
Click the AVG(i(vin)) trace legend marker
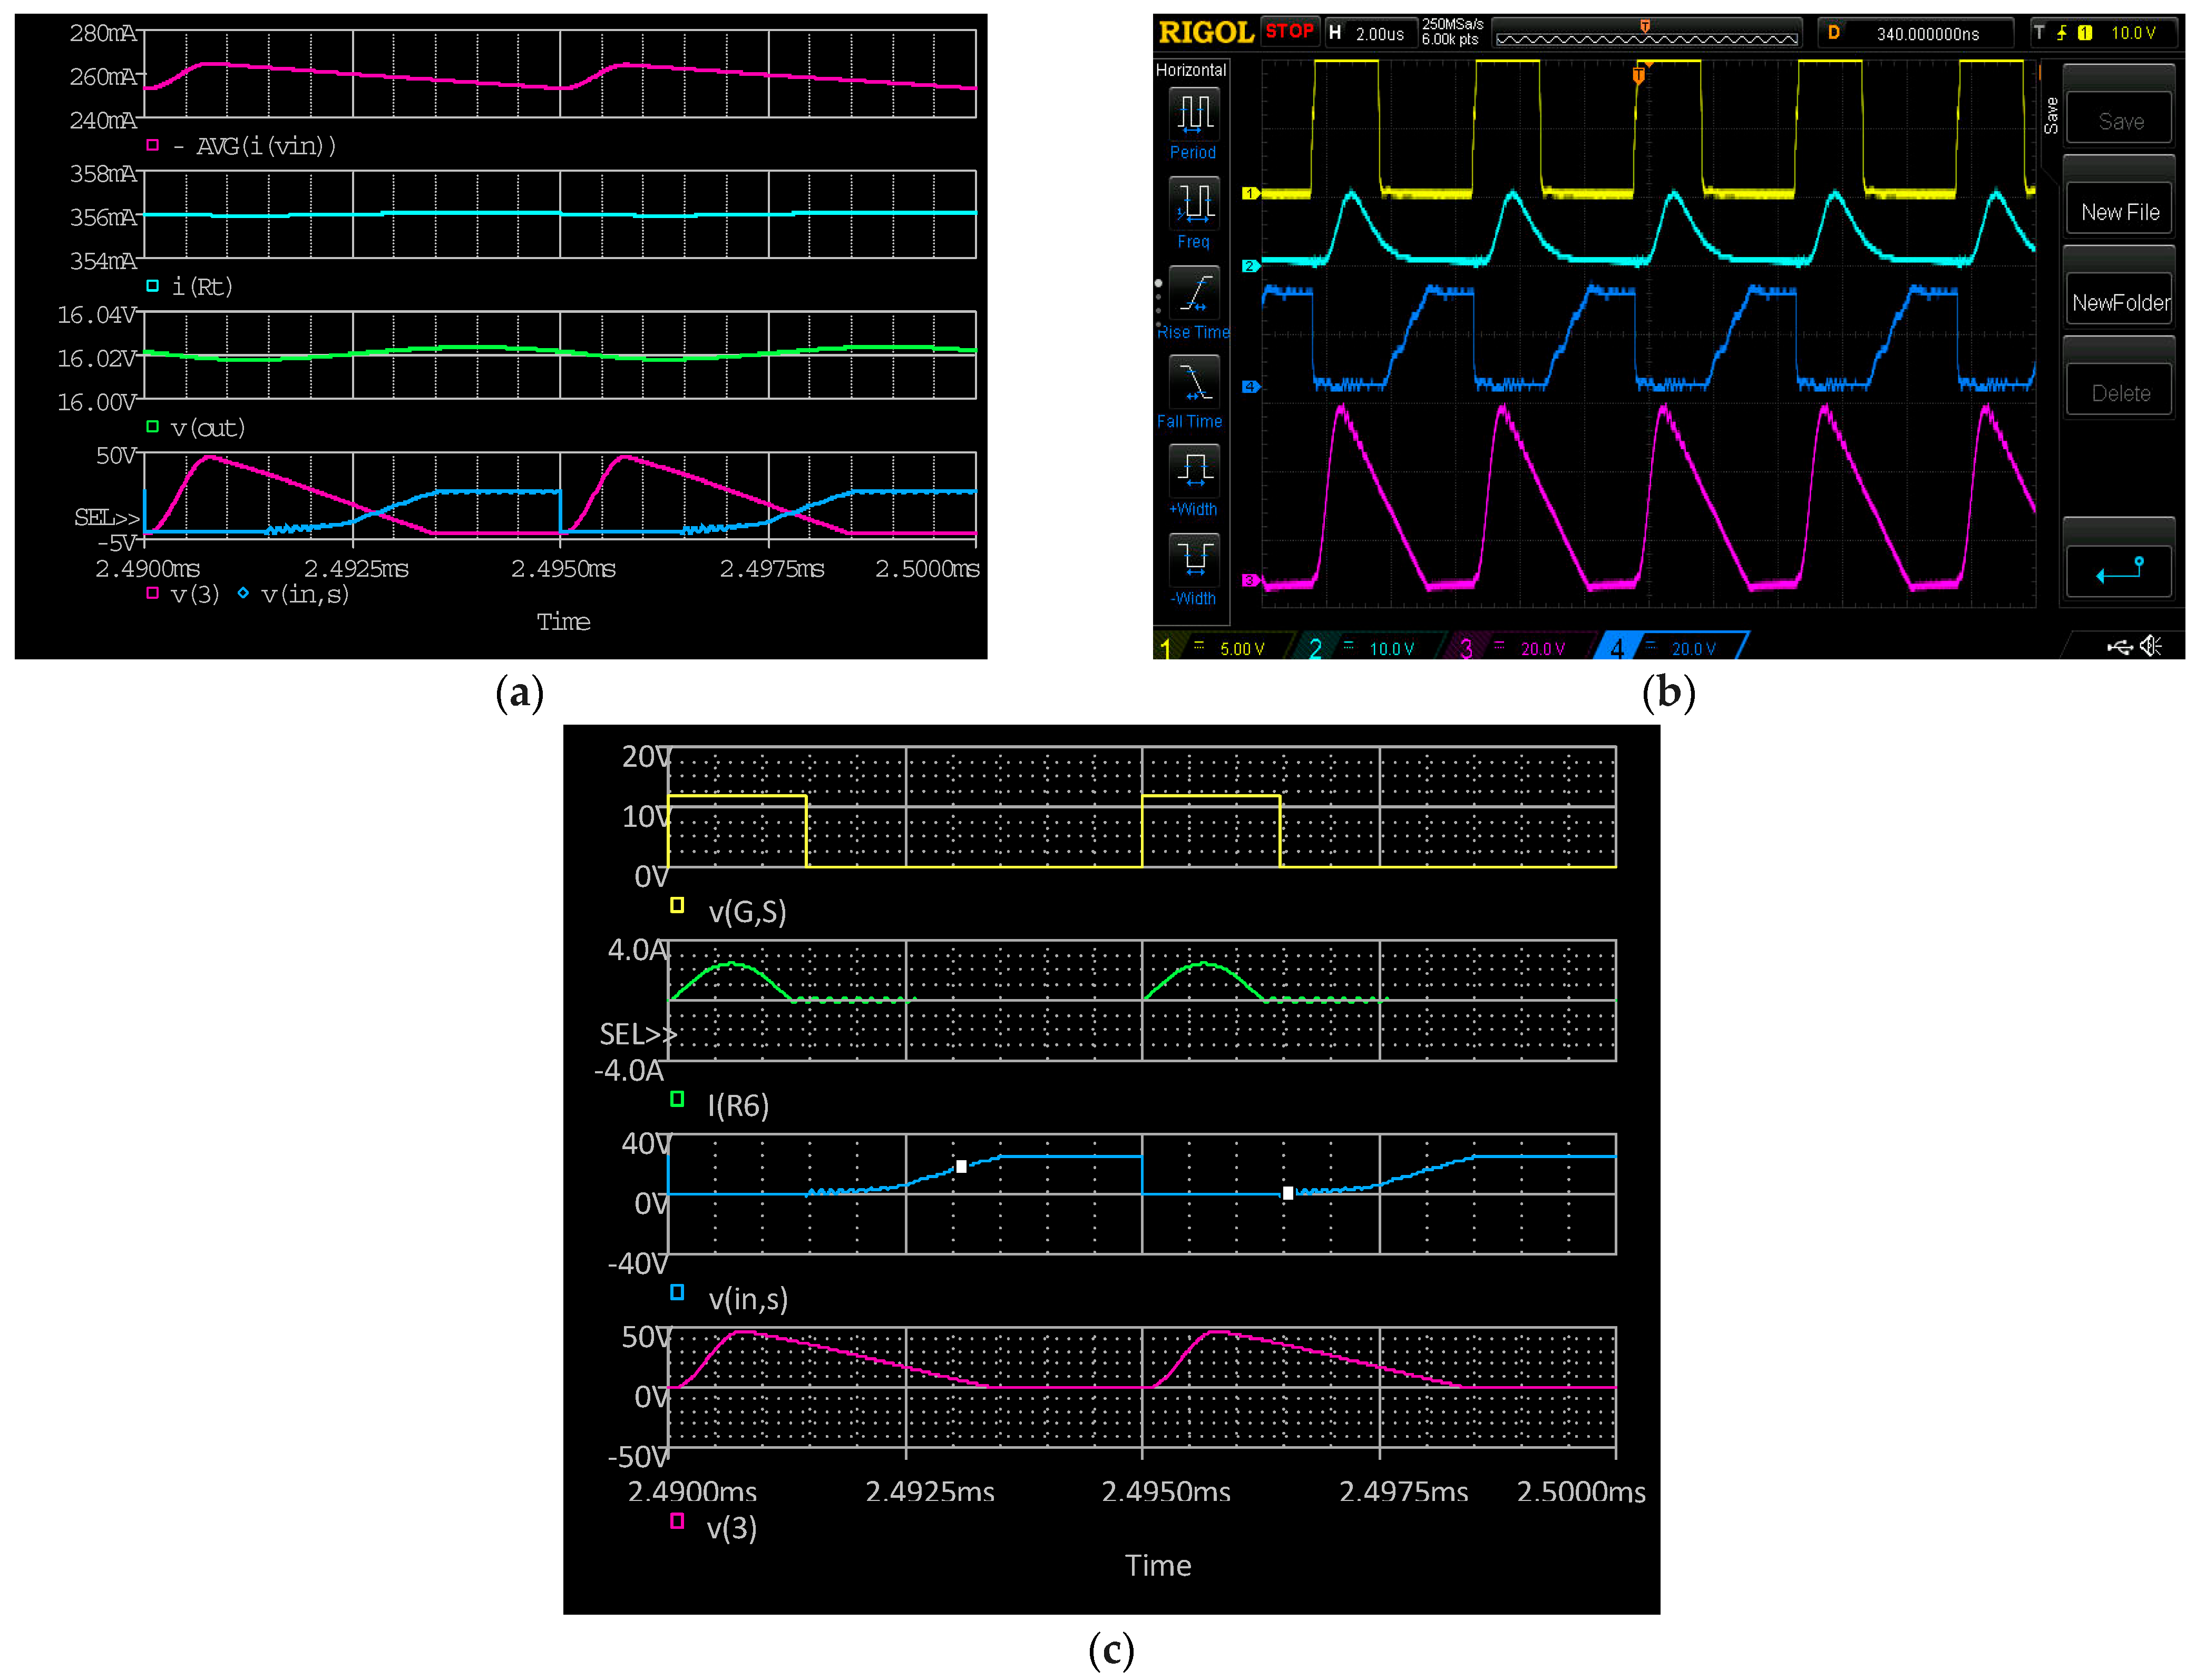152,145
